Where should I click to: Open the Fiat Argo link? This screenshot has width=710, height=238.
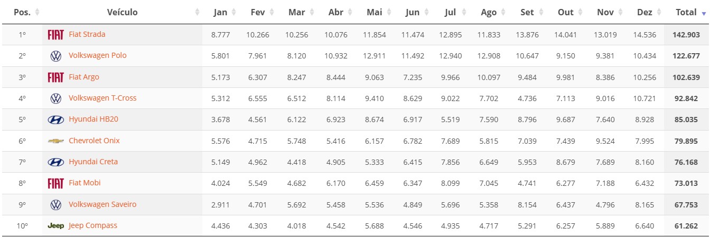tap(84, 77)
